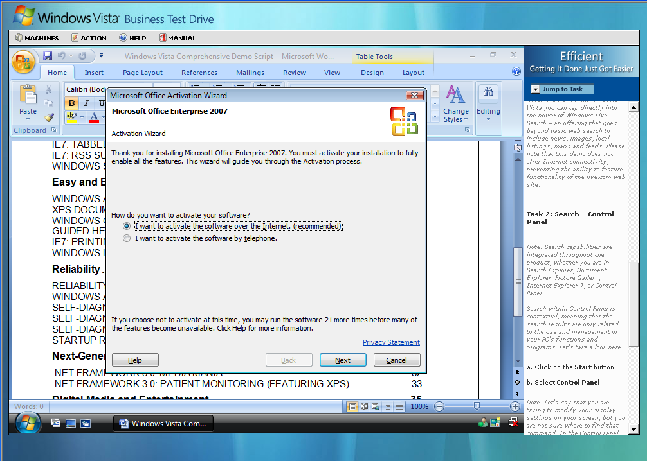Click Cancel in Activation Wizard

(397, 360)
